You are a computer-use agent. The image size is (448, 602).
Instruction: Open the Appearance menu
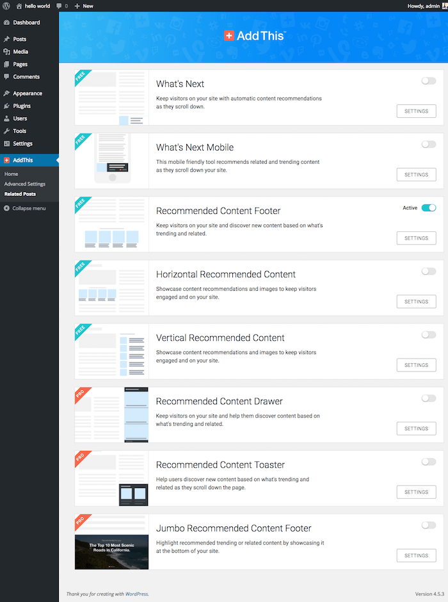pyautogui.click(x=29, y=93)
